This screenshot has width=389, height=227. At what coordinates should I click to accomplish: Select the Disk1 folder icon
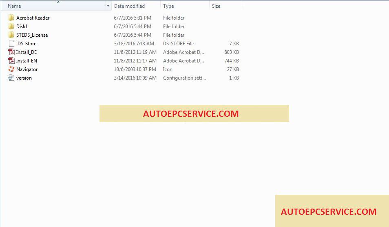point(11,26)
